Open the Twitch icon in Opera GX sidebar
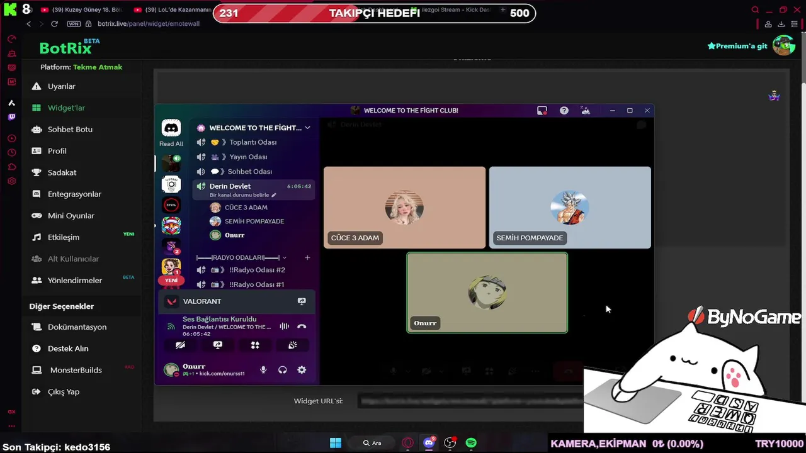 [x=11, y=117]
